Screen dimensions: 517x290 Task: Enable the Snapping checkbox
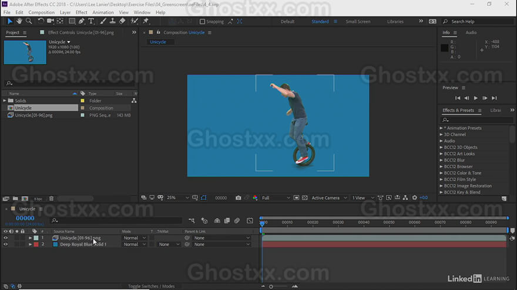click(203, 21)
